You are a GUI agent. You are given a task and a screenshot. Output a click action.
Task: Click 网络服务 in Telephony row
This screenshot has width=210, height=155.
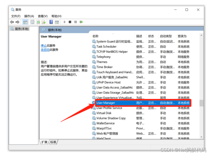tap(183, 57)
